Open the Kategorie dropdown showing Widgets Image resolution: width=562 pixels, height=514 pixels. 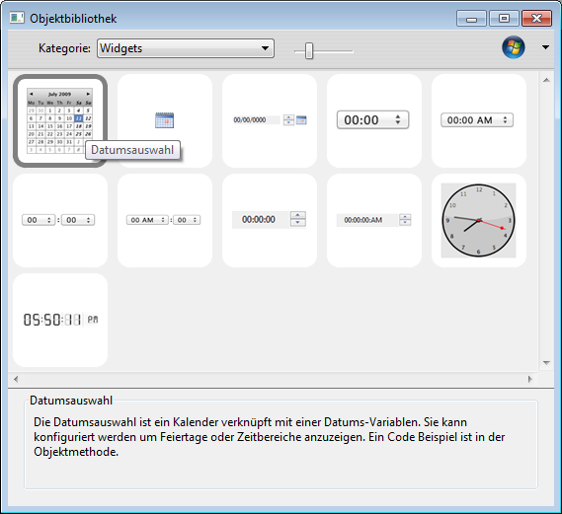186,48
